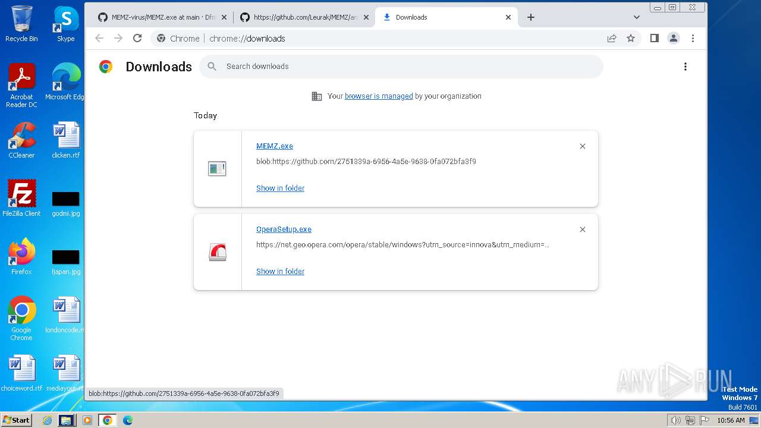The height and width of the screenshot is (428, 761).
Task: Open Downloads page more actions menu
Action: point(685,67)
